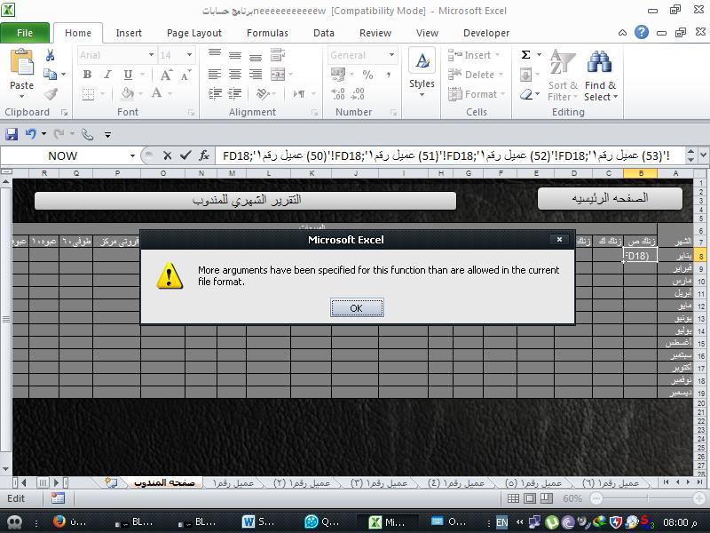The width and height of the screenshot is (710, 533).
Task: Select the Format Painter brush
Action: (x=51, y=93)
